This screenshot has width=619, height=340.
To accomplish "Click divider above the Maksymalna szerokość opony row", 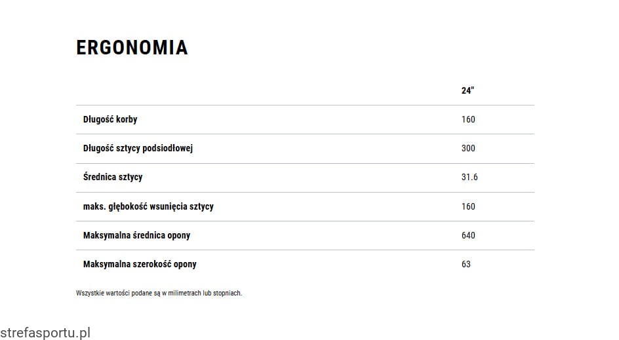I will tap(305, 250).
